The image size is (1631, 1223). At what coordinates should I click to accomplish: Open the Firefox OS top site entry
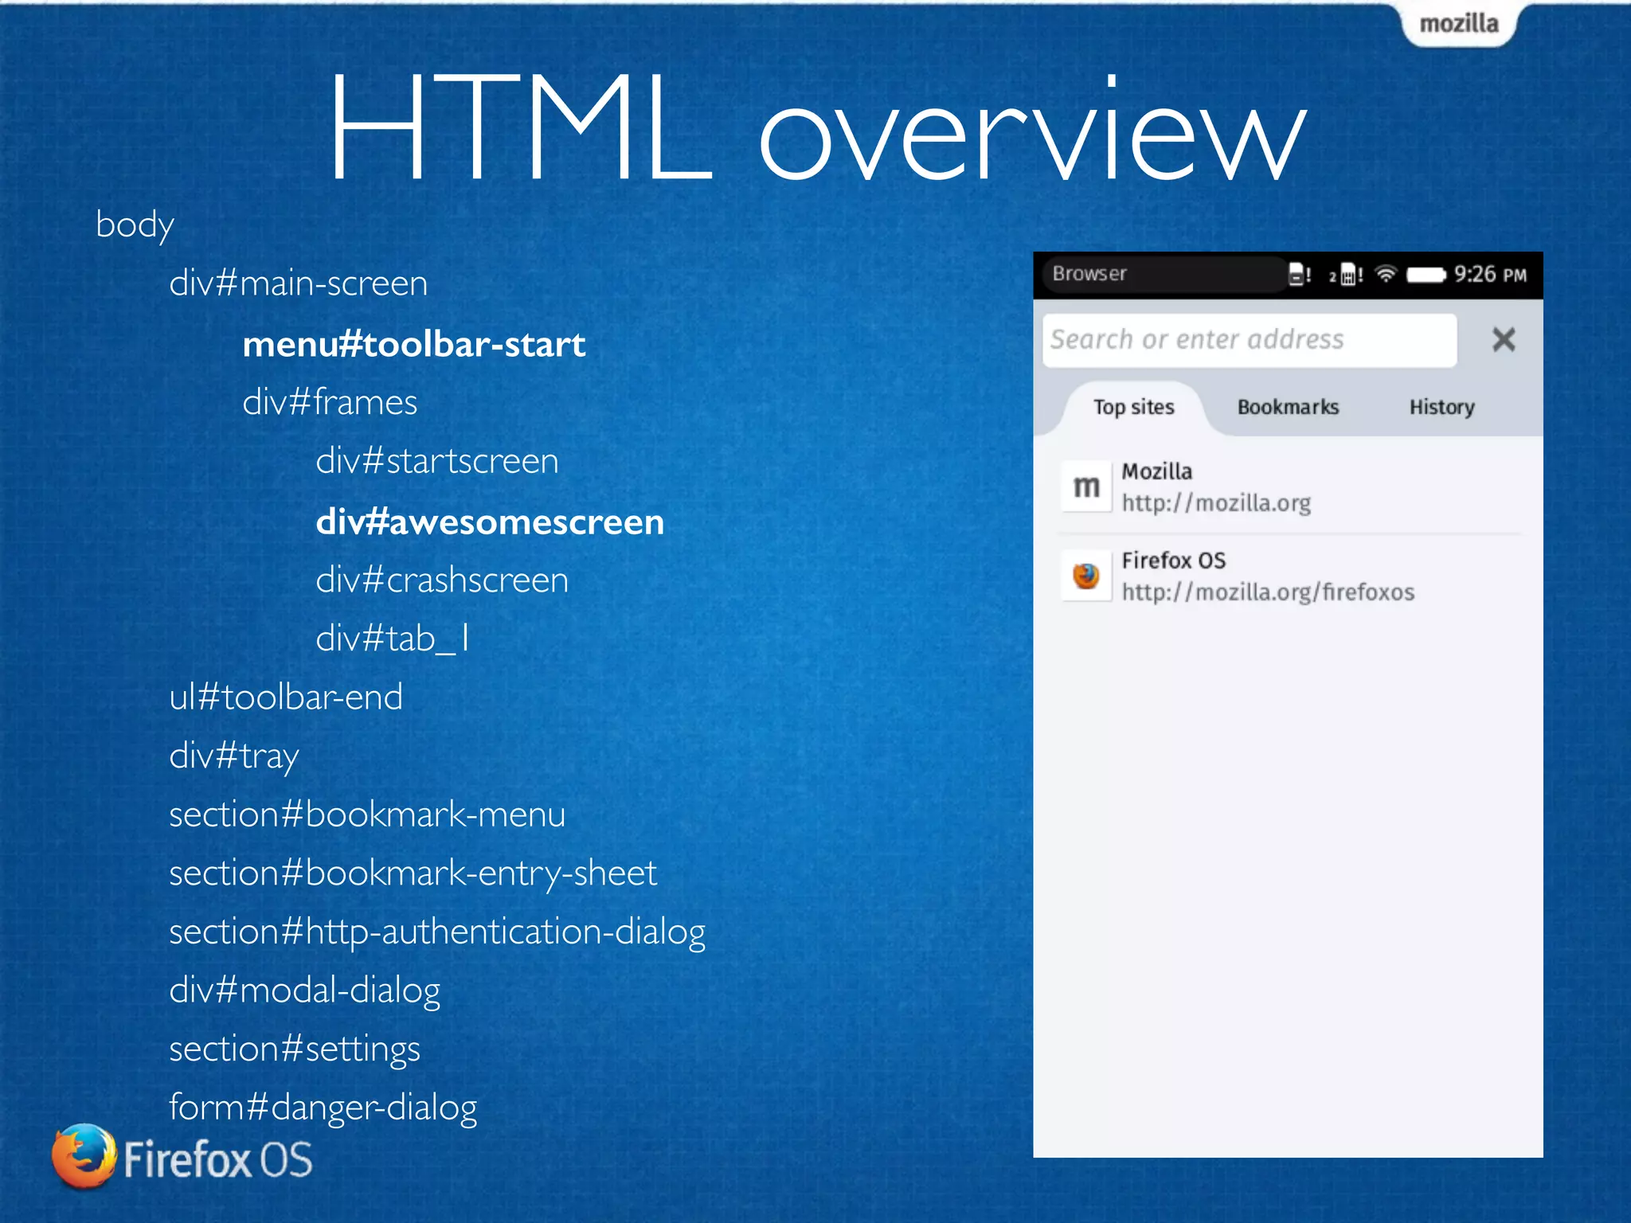click(1289, 576)
